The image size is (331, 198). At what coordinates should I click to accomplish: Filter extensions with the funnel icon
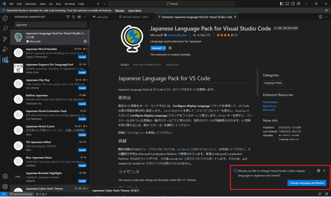tap(68, 17)
